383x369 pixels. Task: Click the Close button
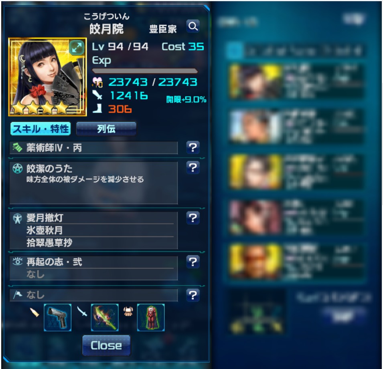pyautogui.click(x=106, y=345)
